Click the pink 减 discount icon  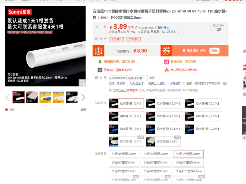(x=166, y=62)
